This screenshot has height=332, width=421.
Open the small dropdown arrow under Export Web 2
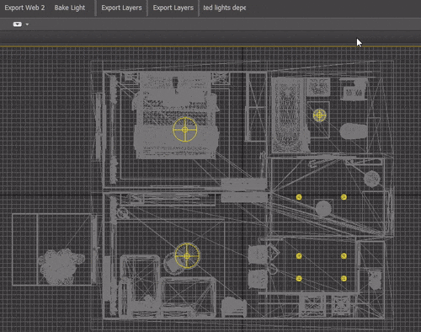click(27, 24)
